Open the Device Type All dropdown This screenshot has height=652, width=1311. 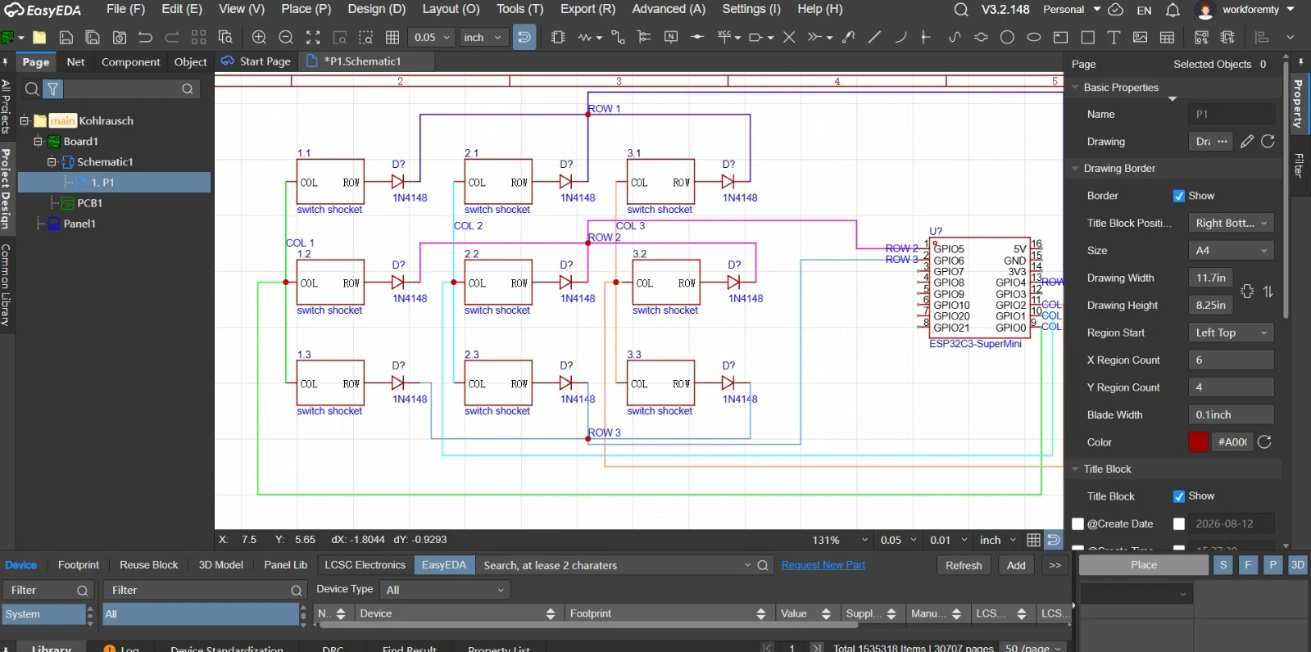445,590
